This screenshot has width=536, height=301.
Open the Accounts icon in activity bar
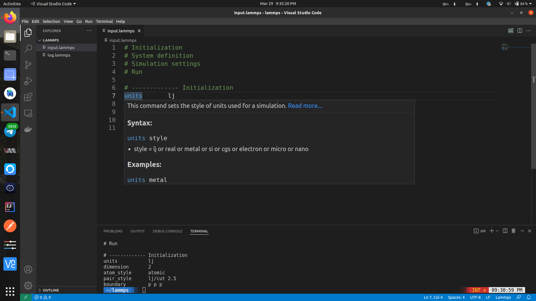(28, 270)
